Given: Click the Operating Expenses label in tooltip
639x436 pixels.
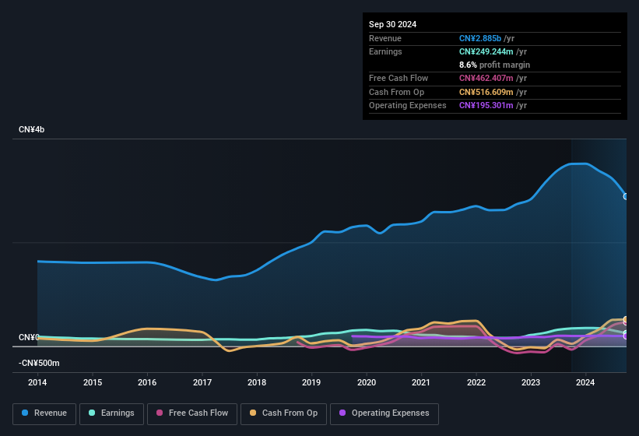Looking at the screenshot, I should click(408, 105).
